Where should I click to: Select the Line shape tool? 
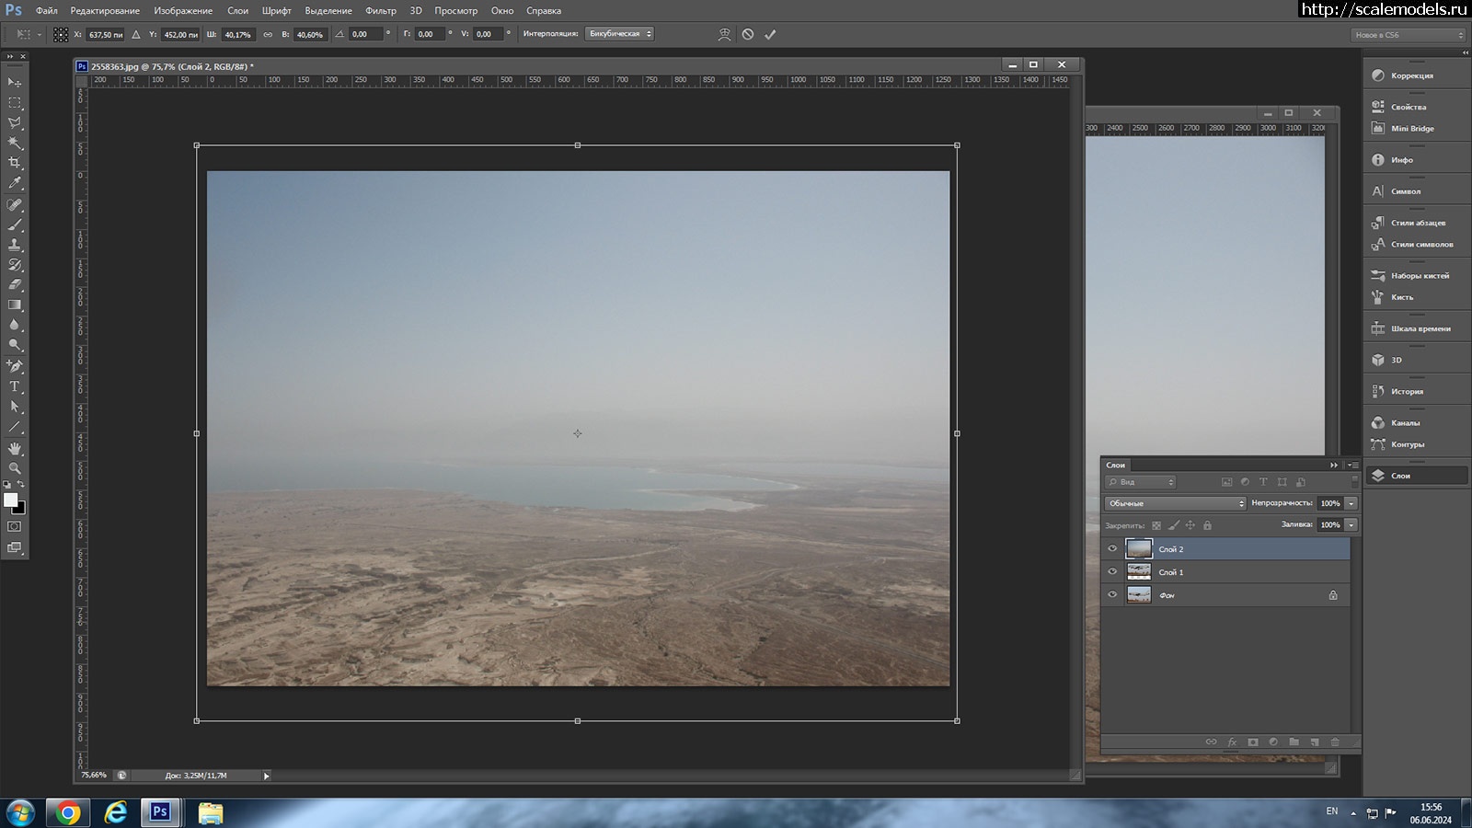15,427
